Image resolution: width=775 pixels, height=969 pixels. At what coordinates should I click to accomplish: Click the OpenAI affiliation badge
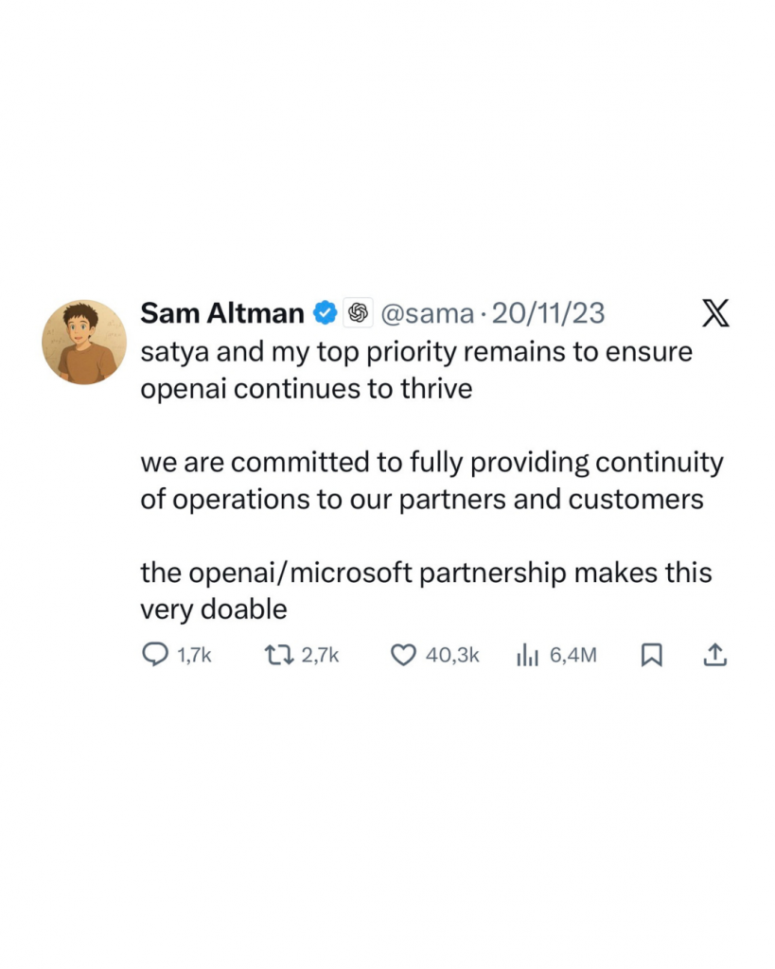click(x=357, y=312)
